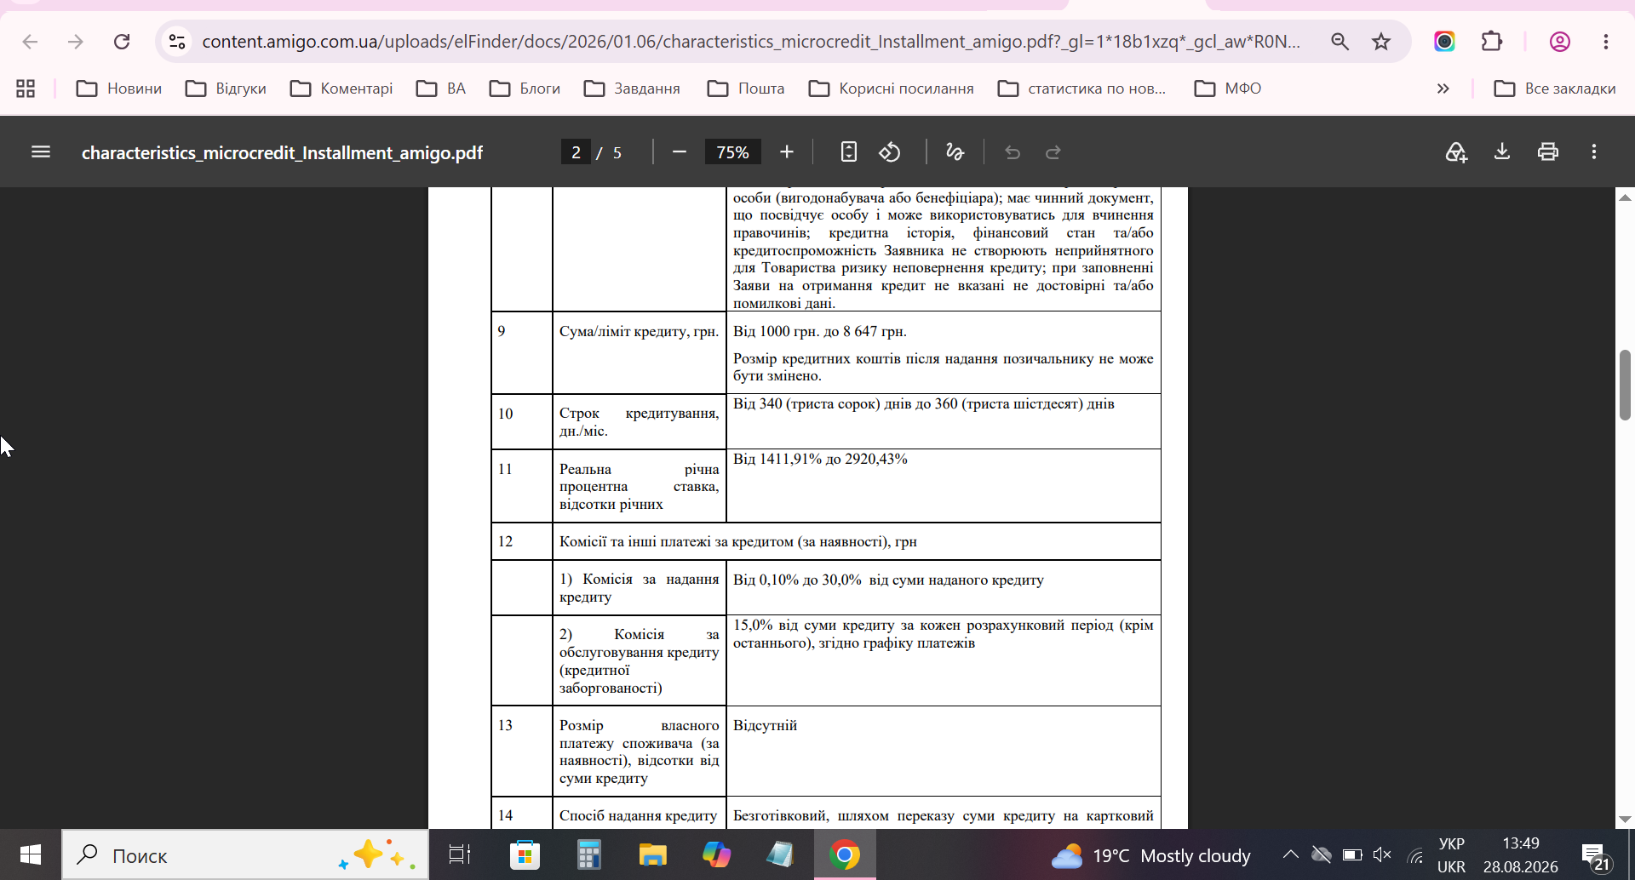Redo annotation in PDF toolbar
1635x880 pixels.
tap(1053, 152)
